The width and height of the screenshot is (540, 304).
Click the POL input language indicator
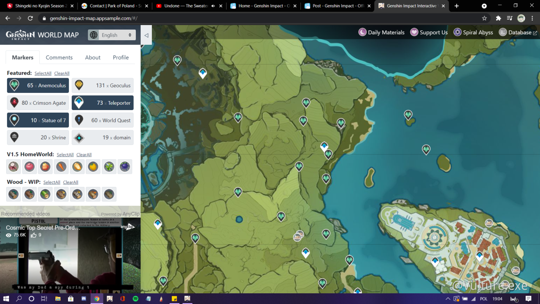[x=484, y=299]
